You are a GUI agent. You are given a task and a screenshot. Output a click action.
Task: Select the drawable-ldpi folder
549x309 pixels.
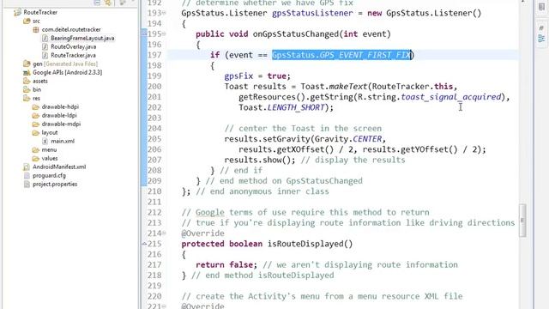pyautogui.click(x=54, y=115)
